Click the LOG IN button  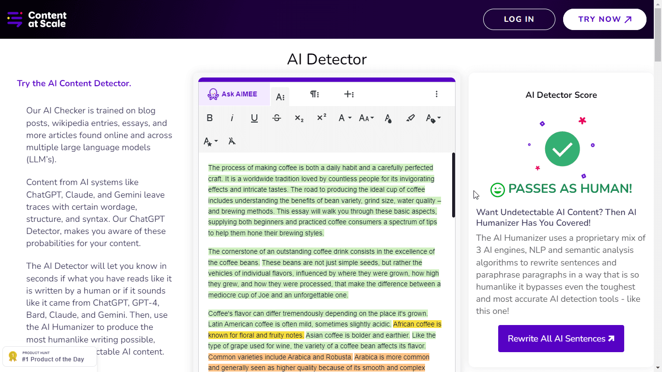tap(519, 19)
